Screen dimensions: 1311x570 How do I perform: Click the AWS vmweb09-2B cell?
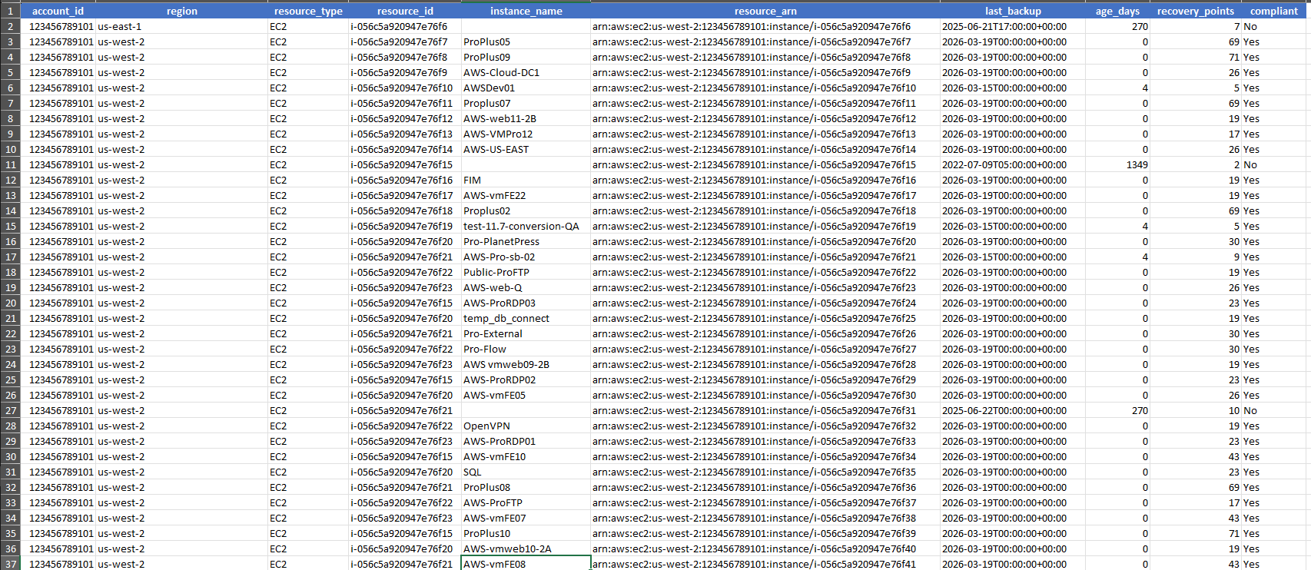tap(526, 364)
